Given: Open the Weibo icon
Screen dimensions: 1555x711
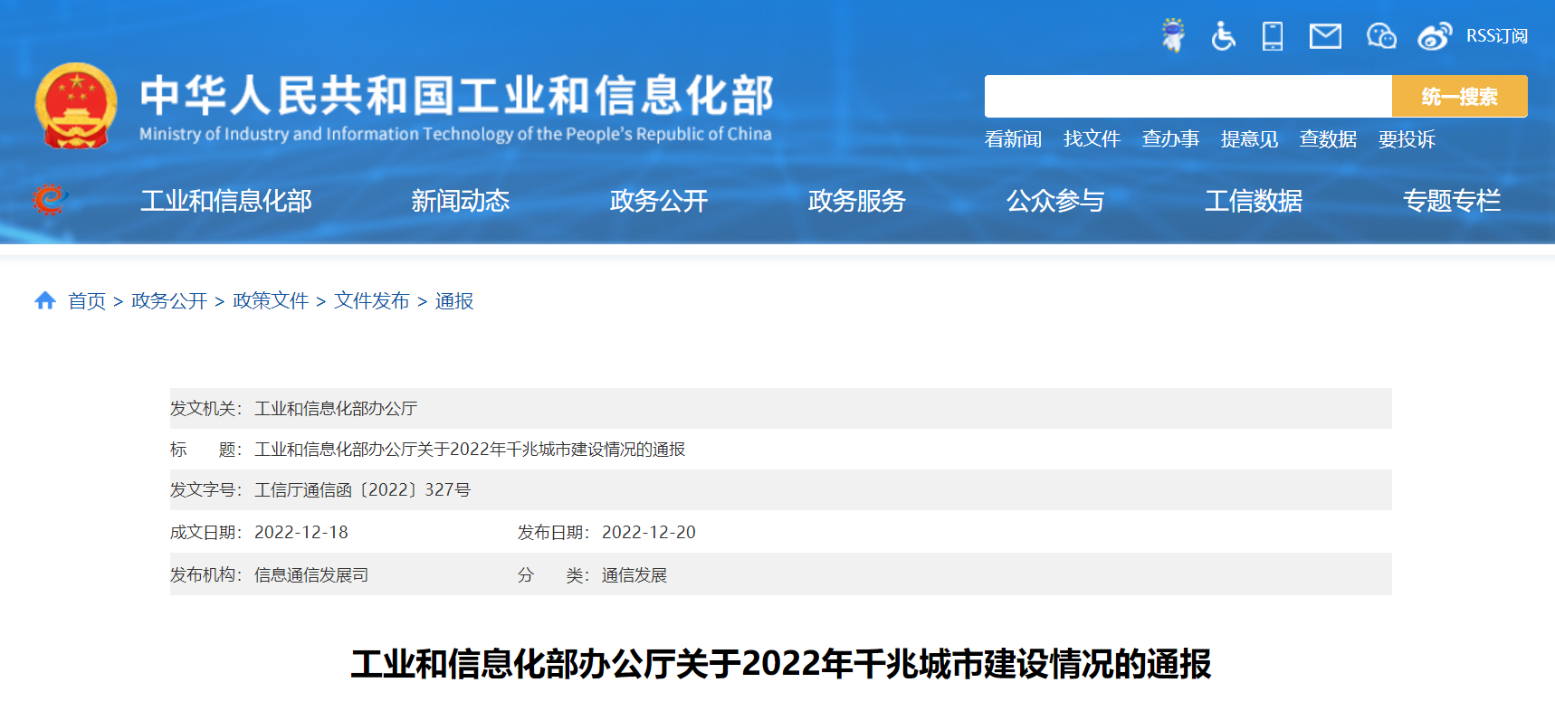Looking at the screenshot, I should [x=1435, y=36].
